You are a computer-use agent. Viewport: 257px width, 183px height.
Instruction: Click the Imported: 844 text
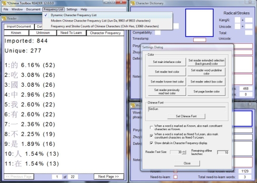click(26, 41)
